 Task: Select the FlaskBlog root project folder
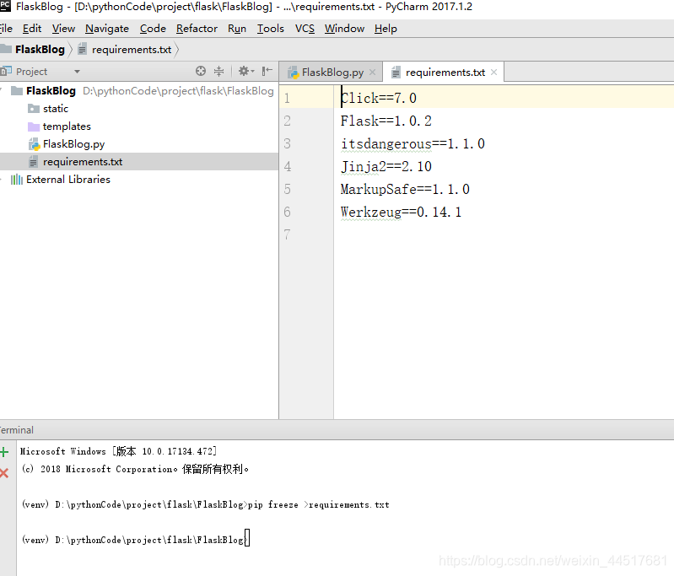pos(51,91)
